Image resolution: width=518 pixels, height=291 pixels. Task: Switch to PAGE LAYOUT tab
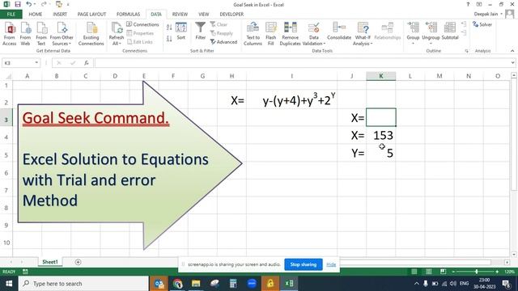[x=91, y=15]
